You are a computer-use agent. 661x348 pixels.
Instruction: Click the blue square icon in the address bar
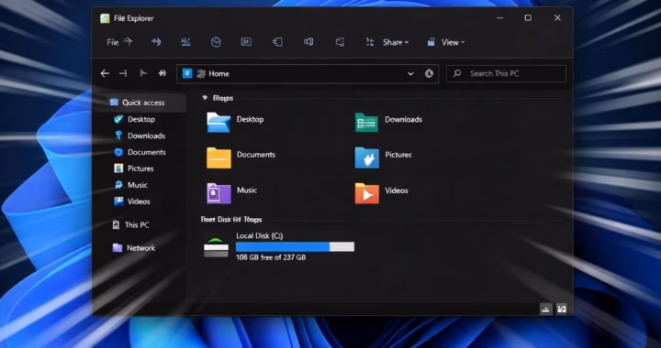tap(187, 73)
